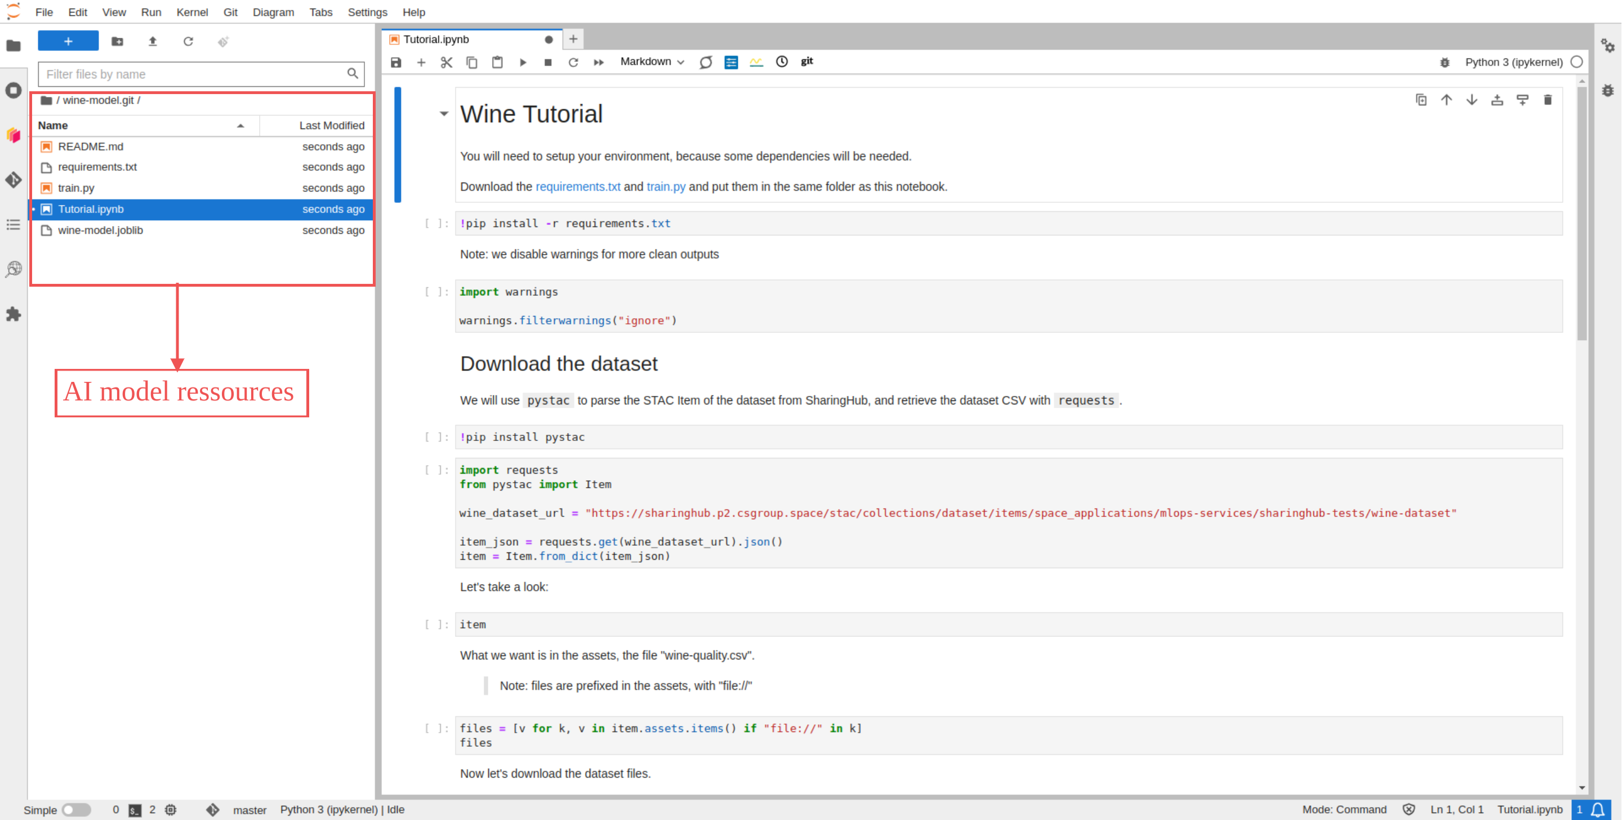Screen dimensions: 1622x820
Task: Create a new folder in file browser
Action: 117,41
